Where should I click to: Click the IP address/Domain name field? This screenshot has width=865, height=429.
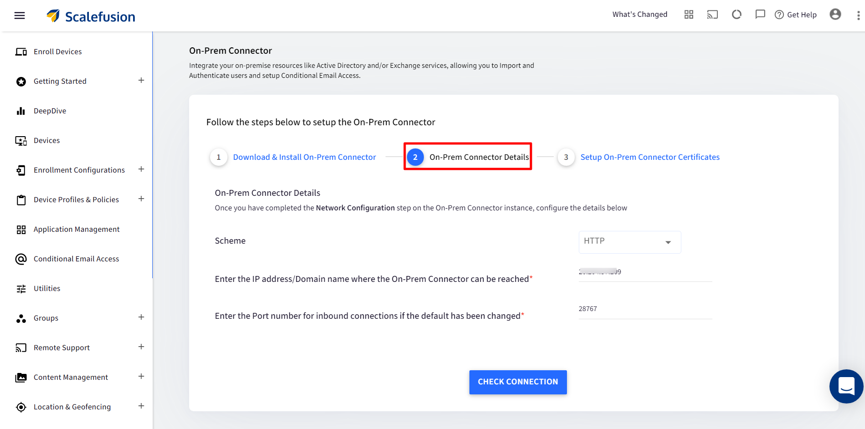click(645, 272)
